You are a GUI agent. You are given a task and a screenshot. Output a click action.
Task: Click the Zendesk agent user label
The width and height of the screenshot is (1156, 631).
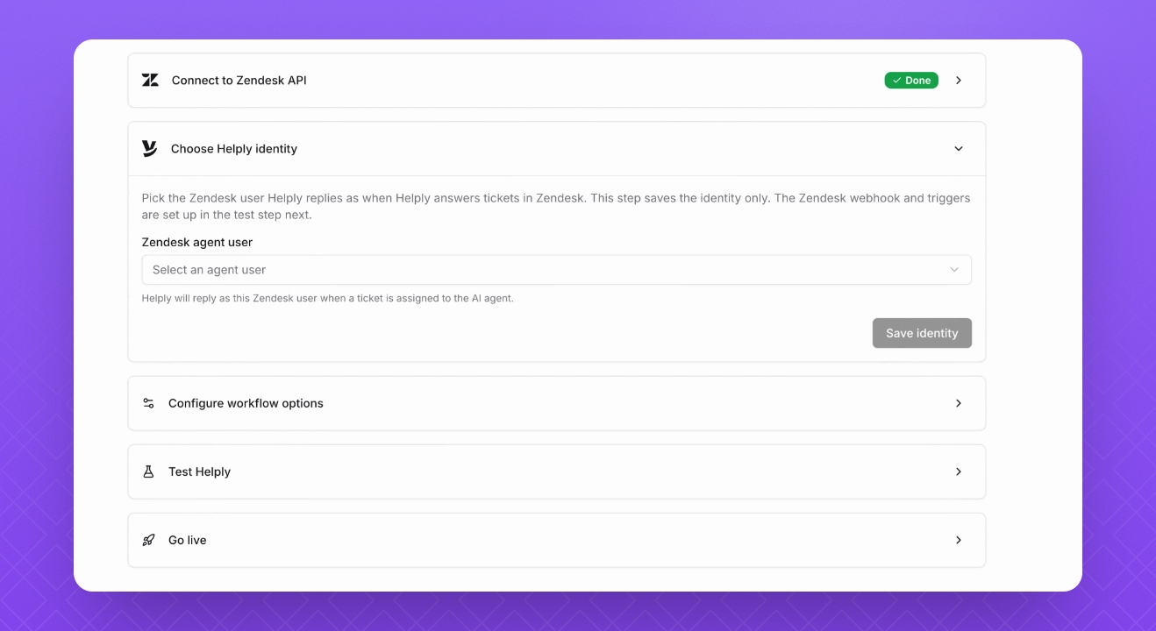[x=197, y=242]
